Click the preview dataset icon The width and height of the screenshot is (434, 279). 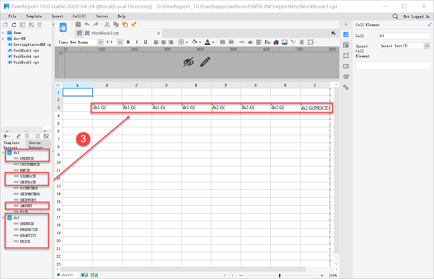point(38,136)
